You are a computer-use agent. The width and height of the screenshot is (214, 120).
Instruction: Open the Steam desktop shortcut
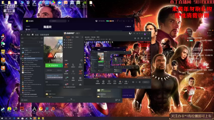[3, 109]
